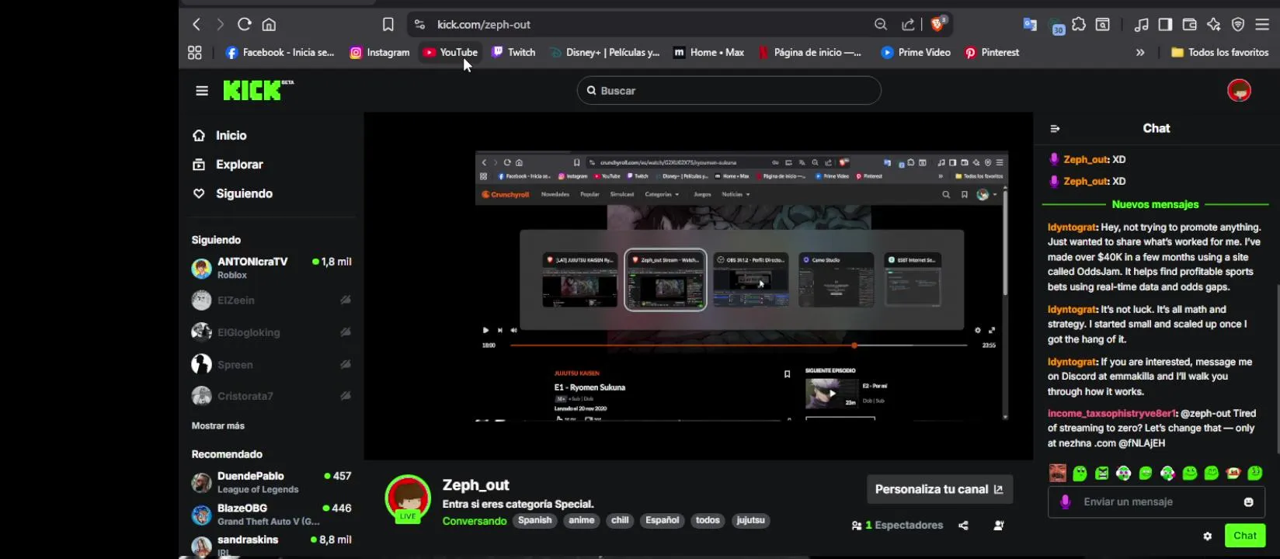
Task: Open the emote picker smiley in message box
Action: pos(1248,502)
